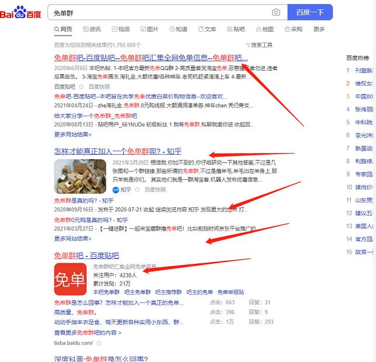
Task: Open the post 高质量, 免单群。
Action: pos(75,312)
